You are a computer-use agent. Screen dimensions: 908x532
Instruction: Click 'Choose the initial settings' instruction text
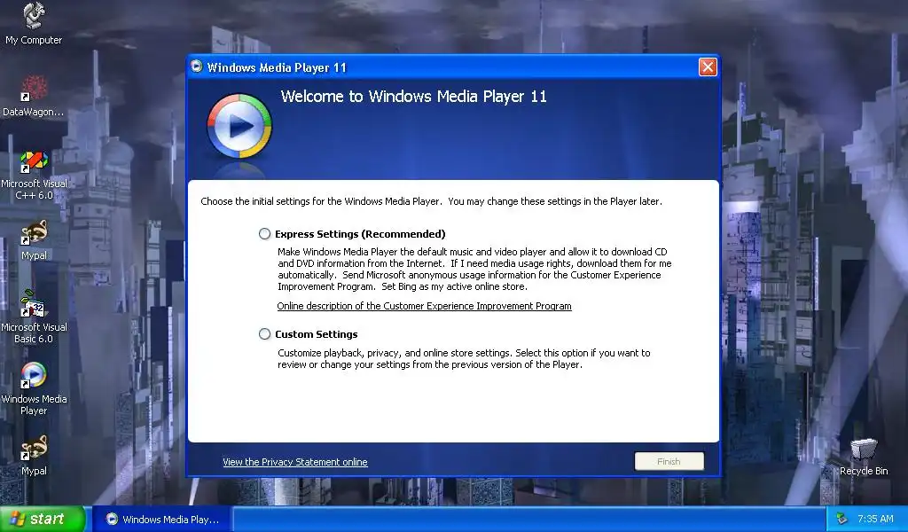tap(432, 201)
